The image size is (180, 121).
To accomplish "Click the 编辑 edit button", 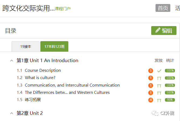I will click(x=164, y=30).
